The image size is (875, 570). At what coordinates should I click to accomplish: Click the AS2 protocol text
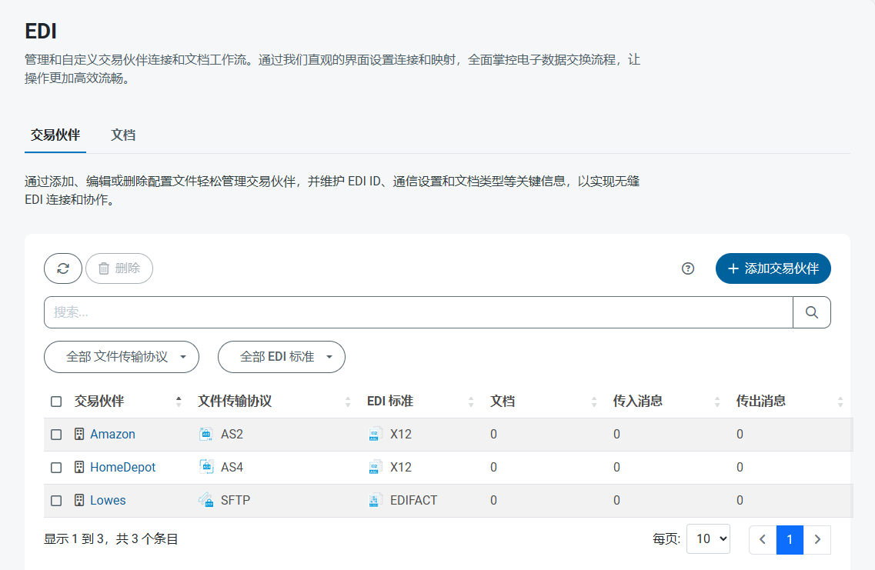[232, 434]
